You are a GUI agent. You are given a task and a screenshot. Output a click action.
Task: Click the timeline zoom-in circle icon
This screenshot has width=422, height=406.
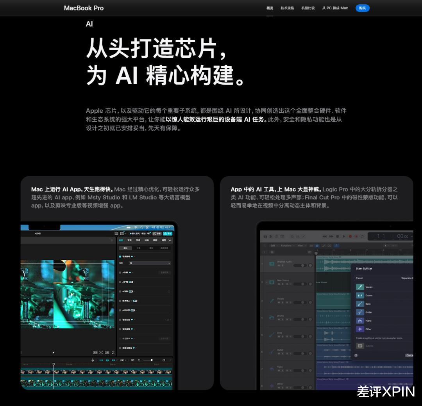[x=164, y=360]
